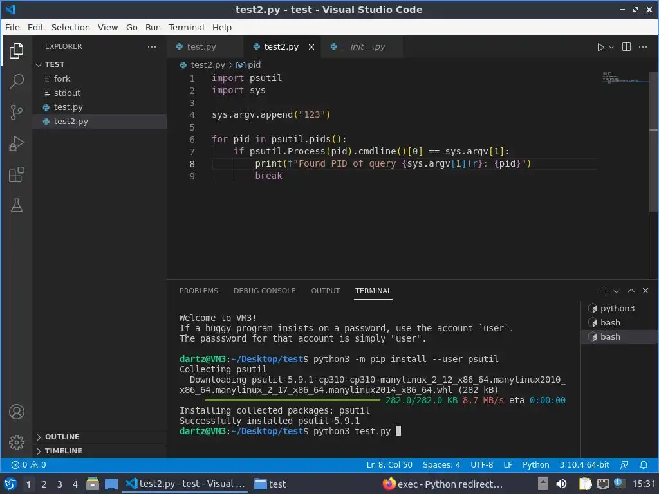Close the test2.py editor tab

tap(311, 47)
